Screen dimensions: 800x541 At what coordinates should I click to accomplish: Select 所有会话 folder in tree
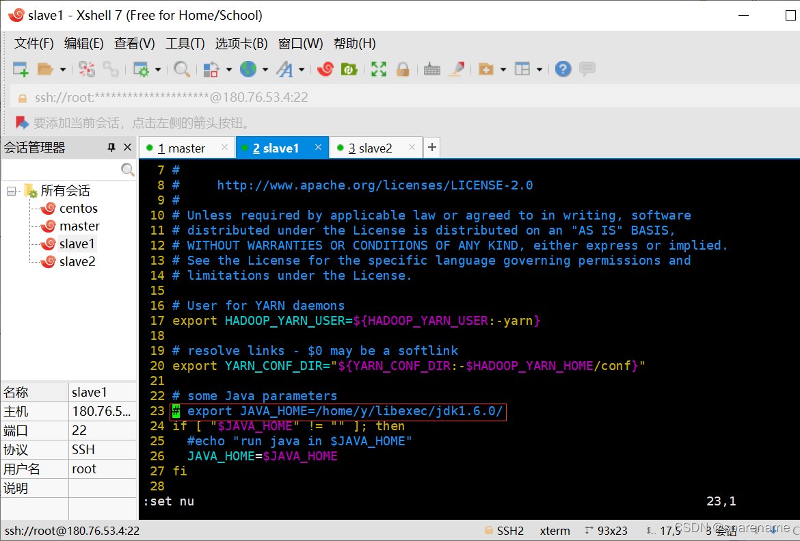click(66, 191)
